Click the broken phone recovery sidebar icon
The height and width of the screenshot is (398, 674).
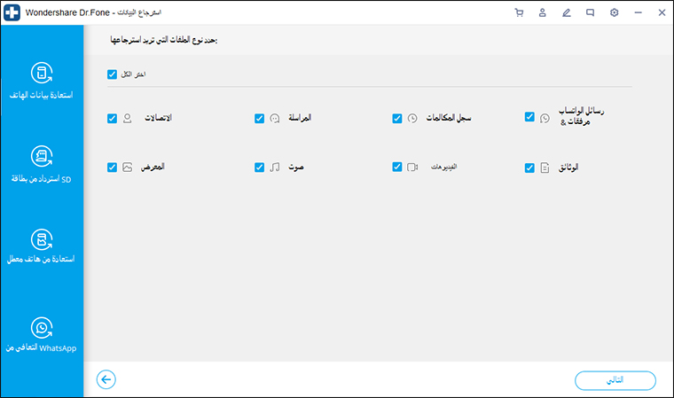point(42,239)
